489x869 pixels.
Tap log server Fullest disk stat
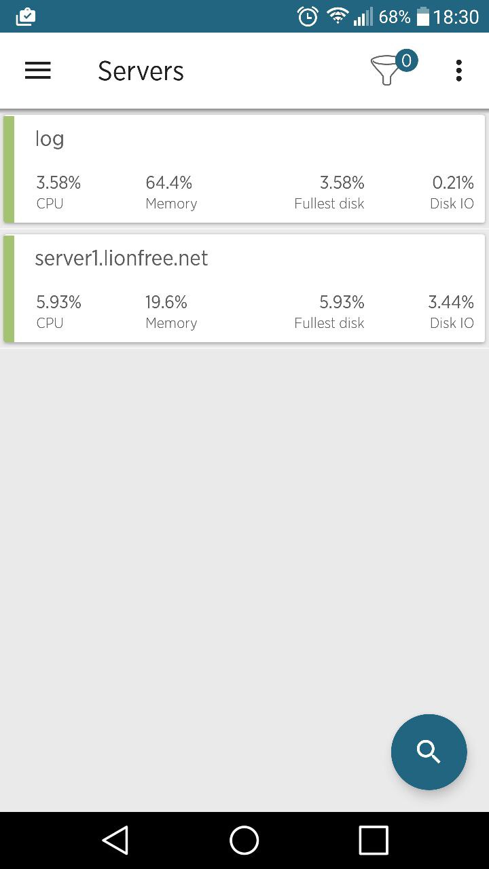pyautogui.click(x=330, y=191)
